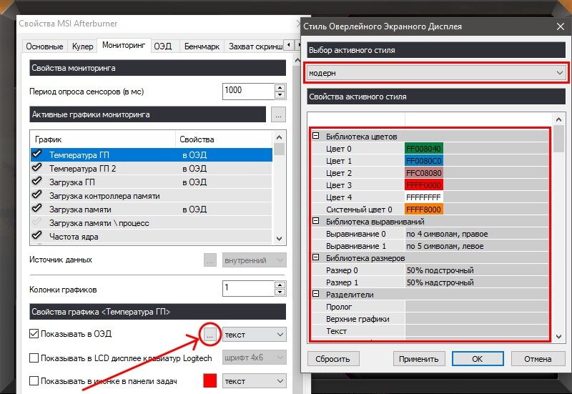This screenshot has width=572, height=394.
Task: Decrease the sensor polling period value
Action: point(280,95)
